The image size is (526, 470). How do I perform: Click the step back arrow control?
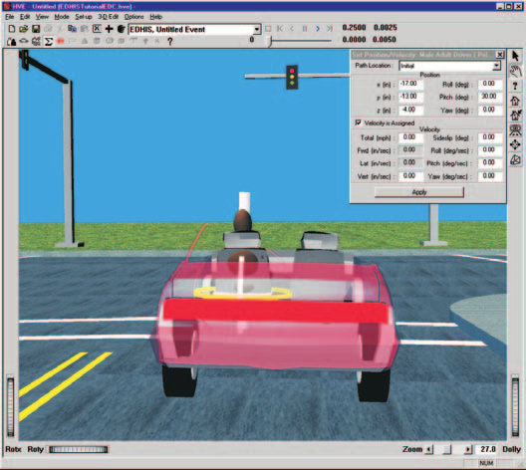[292, 29]
